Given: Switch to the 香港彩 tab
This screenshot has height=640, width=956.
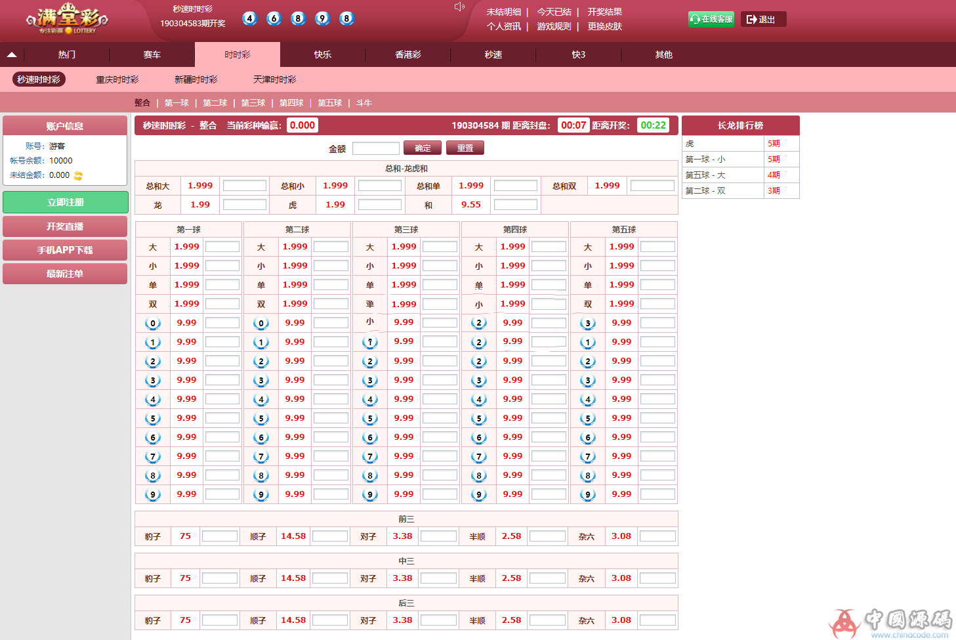Looking at the screenshot, I should pos(408,54).
